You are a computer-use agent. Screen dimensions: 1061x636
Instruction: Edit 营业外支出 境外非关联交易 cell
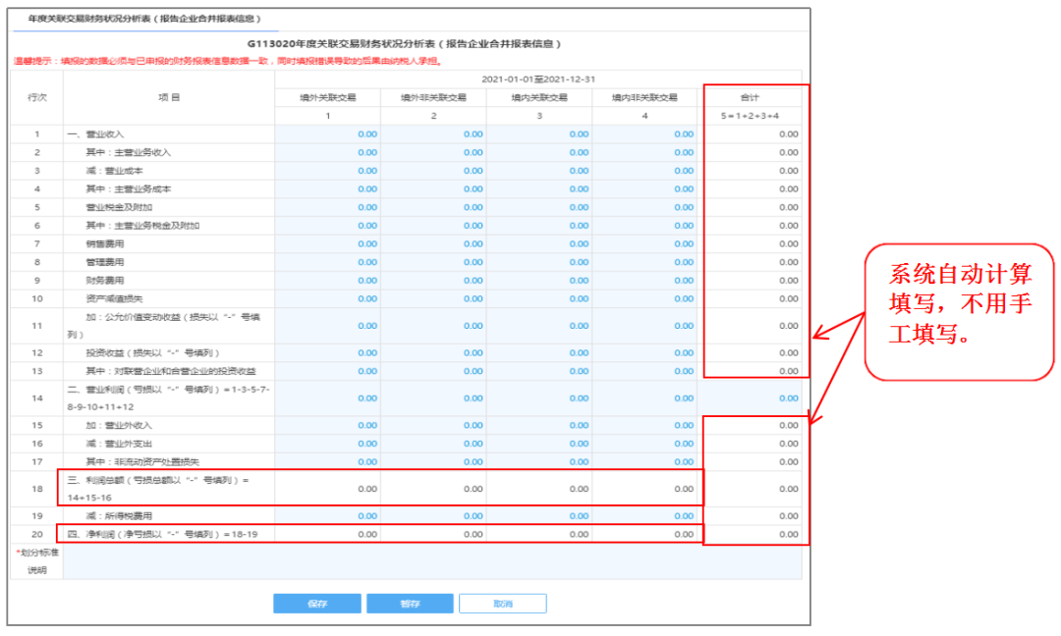tap(433, 444)
